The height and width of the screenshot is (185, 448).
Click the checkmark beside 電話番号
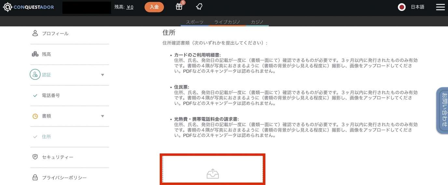[x=35, y=95]
